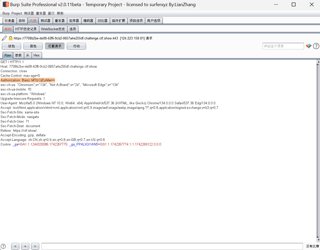Click the scrollbar up arrow
Image resolution: width=320 pixels, height=250 pixels.
point(318,62)
